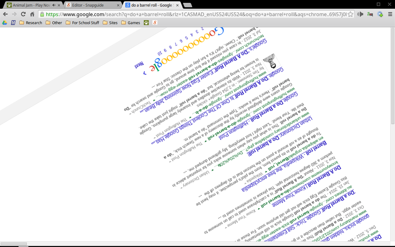
Task: Open the Snapguide bookmark icon in bookmarks bar
Action: (154, 23)
